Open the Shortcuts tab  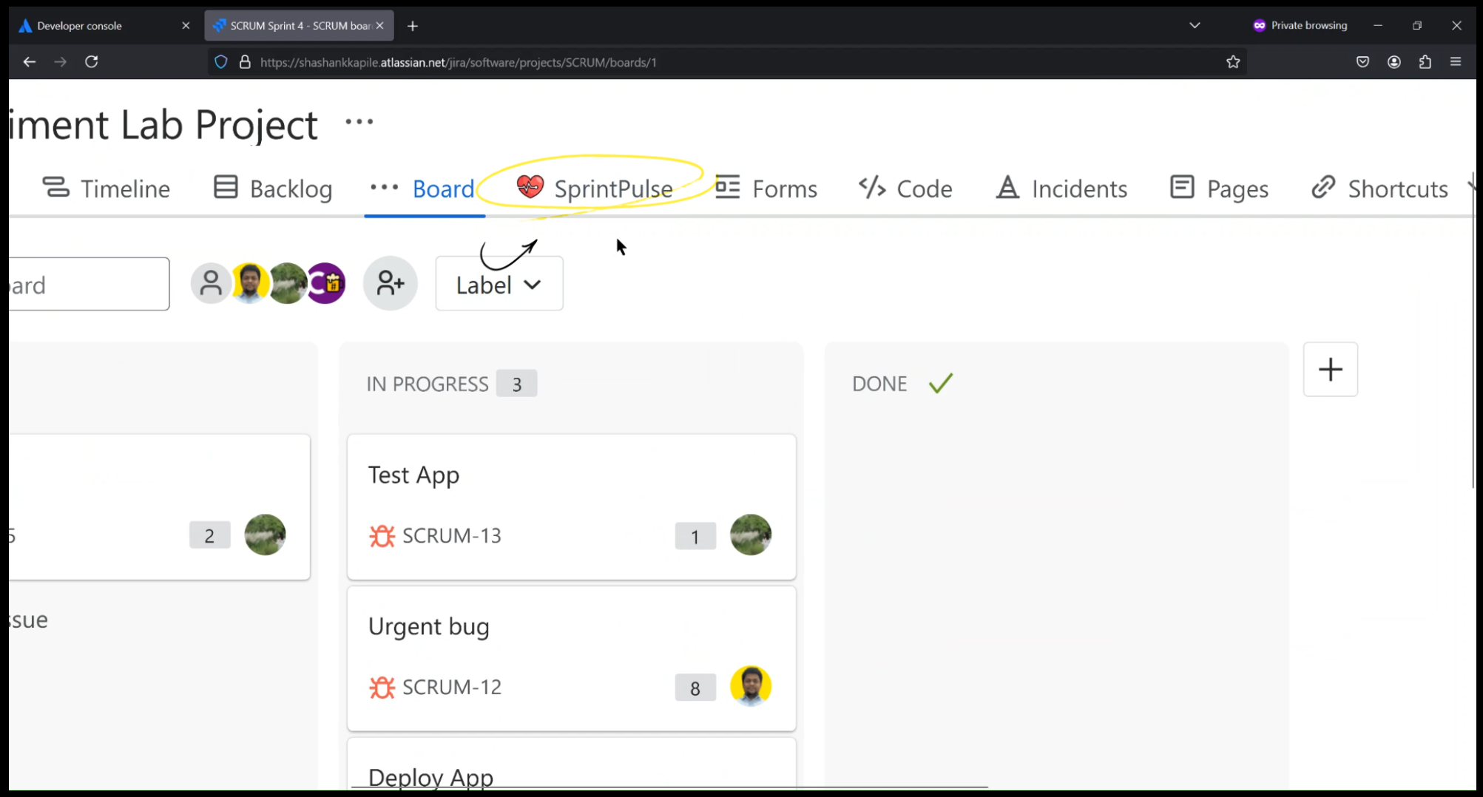[1379, 189]
